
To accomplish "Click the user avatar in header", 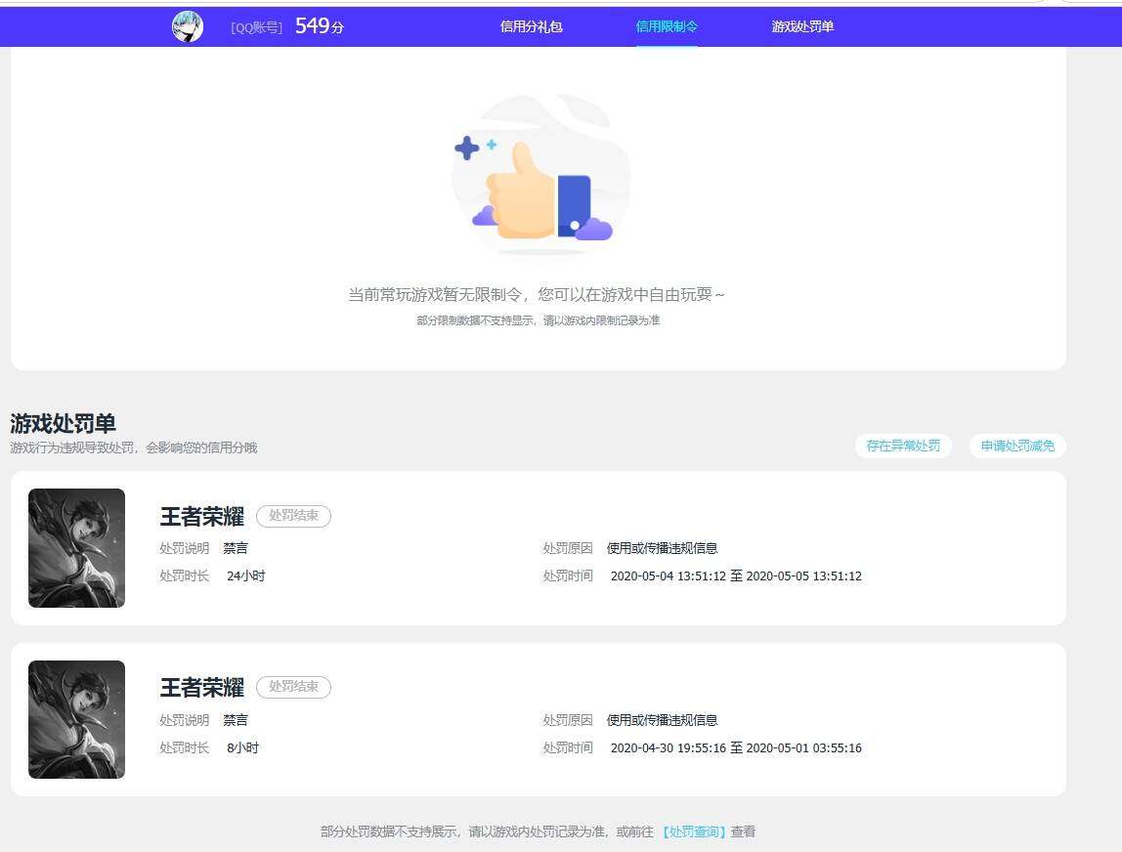I will 188,27.
